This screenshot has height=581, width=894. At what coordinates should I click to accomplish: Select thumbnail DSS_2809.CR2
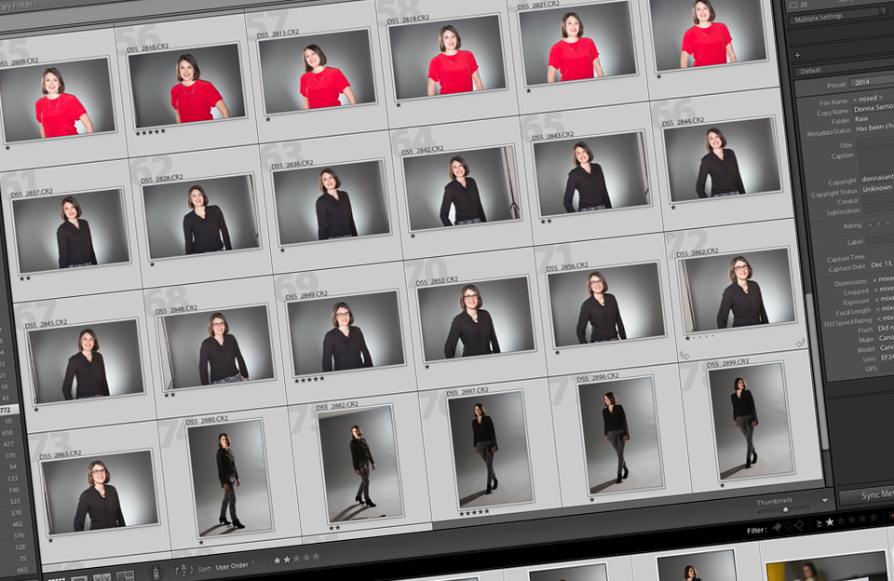pyautogui.click(x=57, y=100)
